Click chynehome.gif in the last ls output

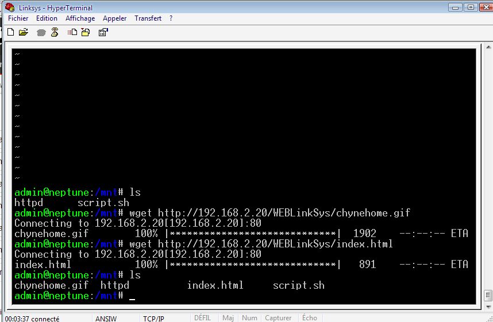click(x=51, y=285)
